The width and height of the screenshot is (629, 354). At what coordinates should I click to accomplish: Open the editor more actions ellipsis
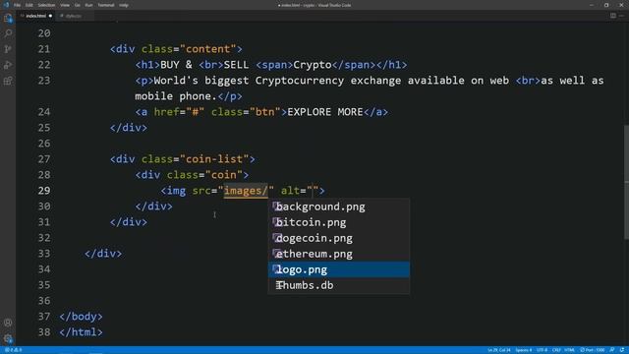621,16
